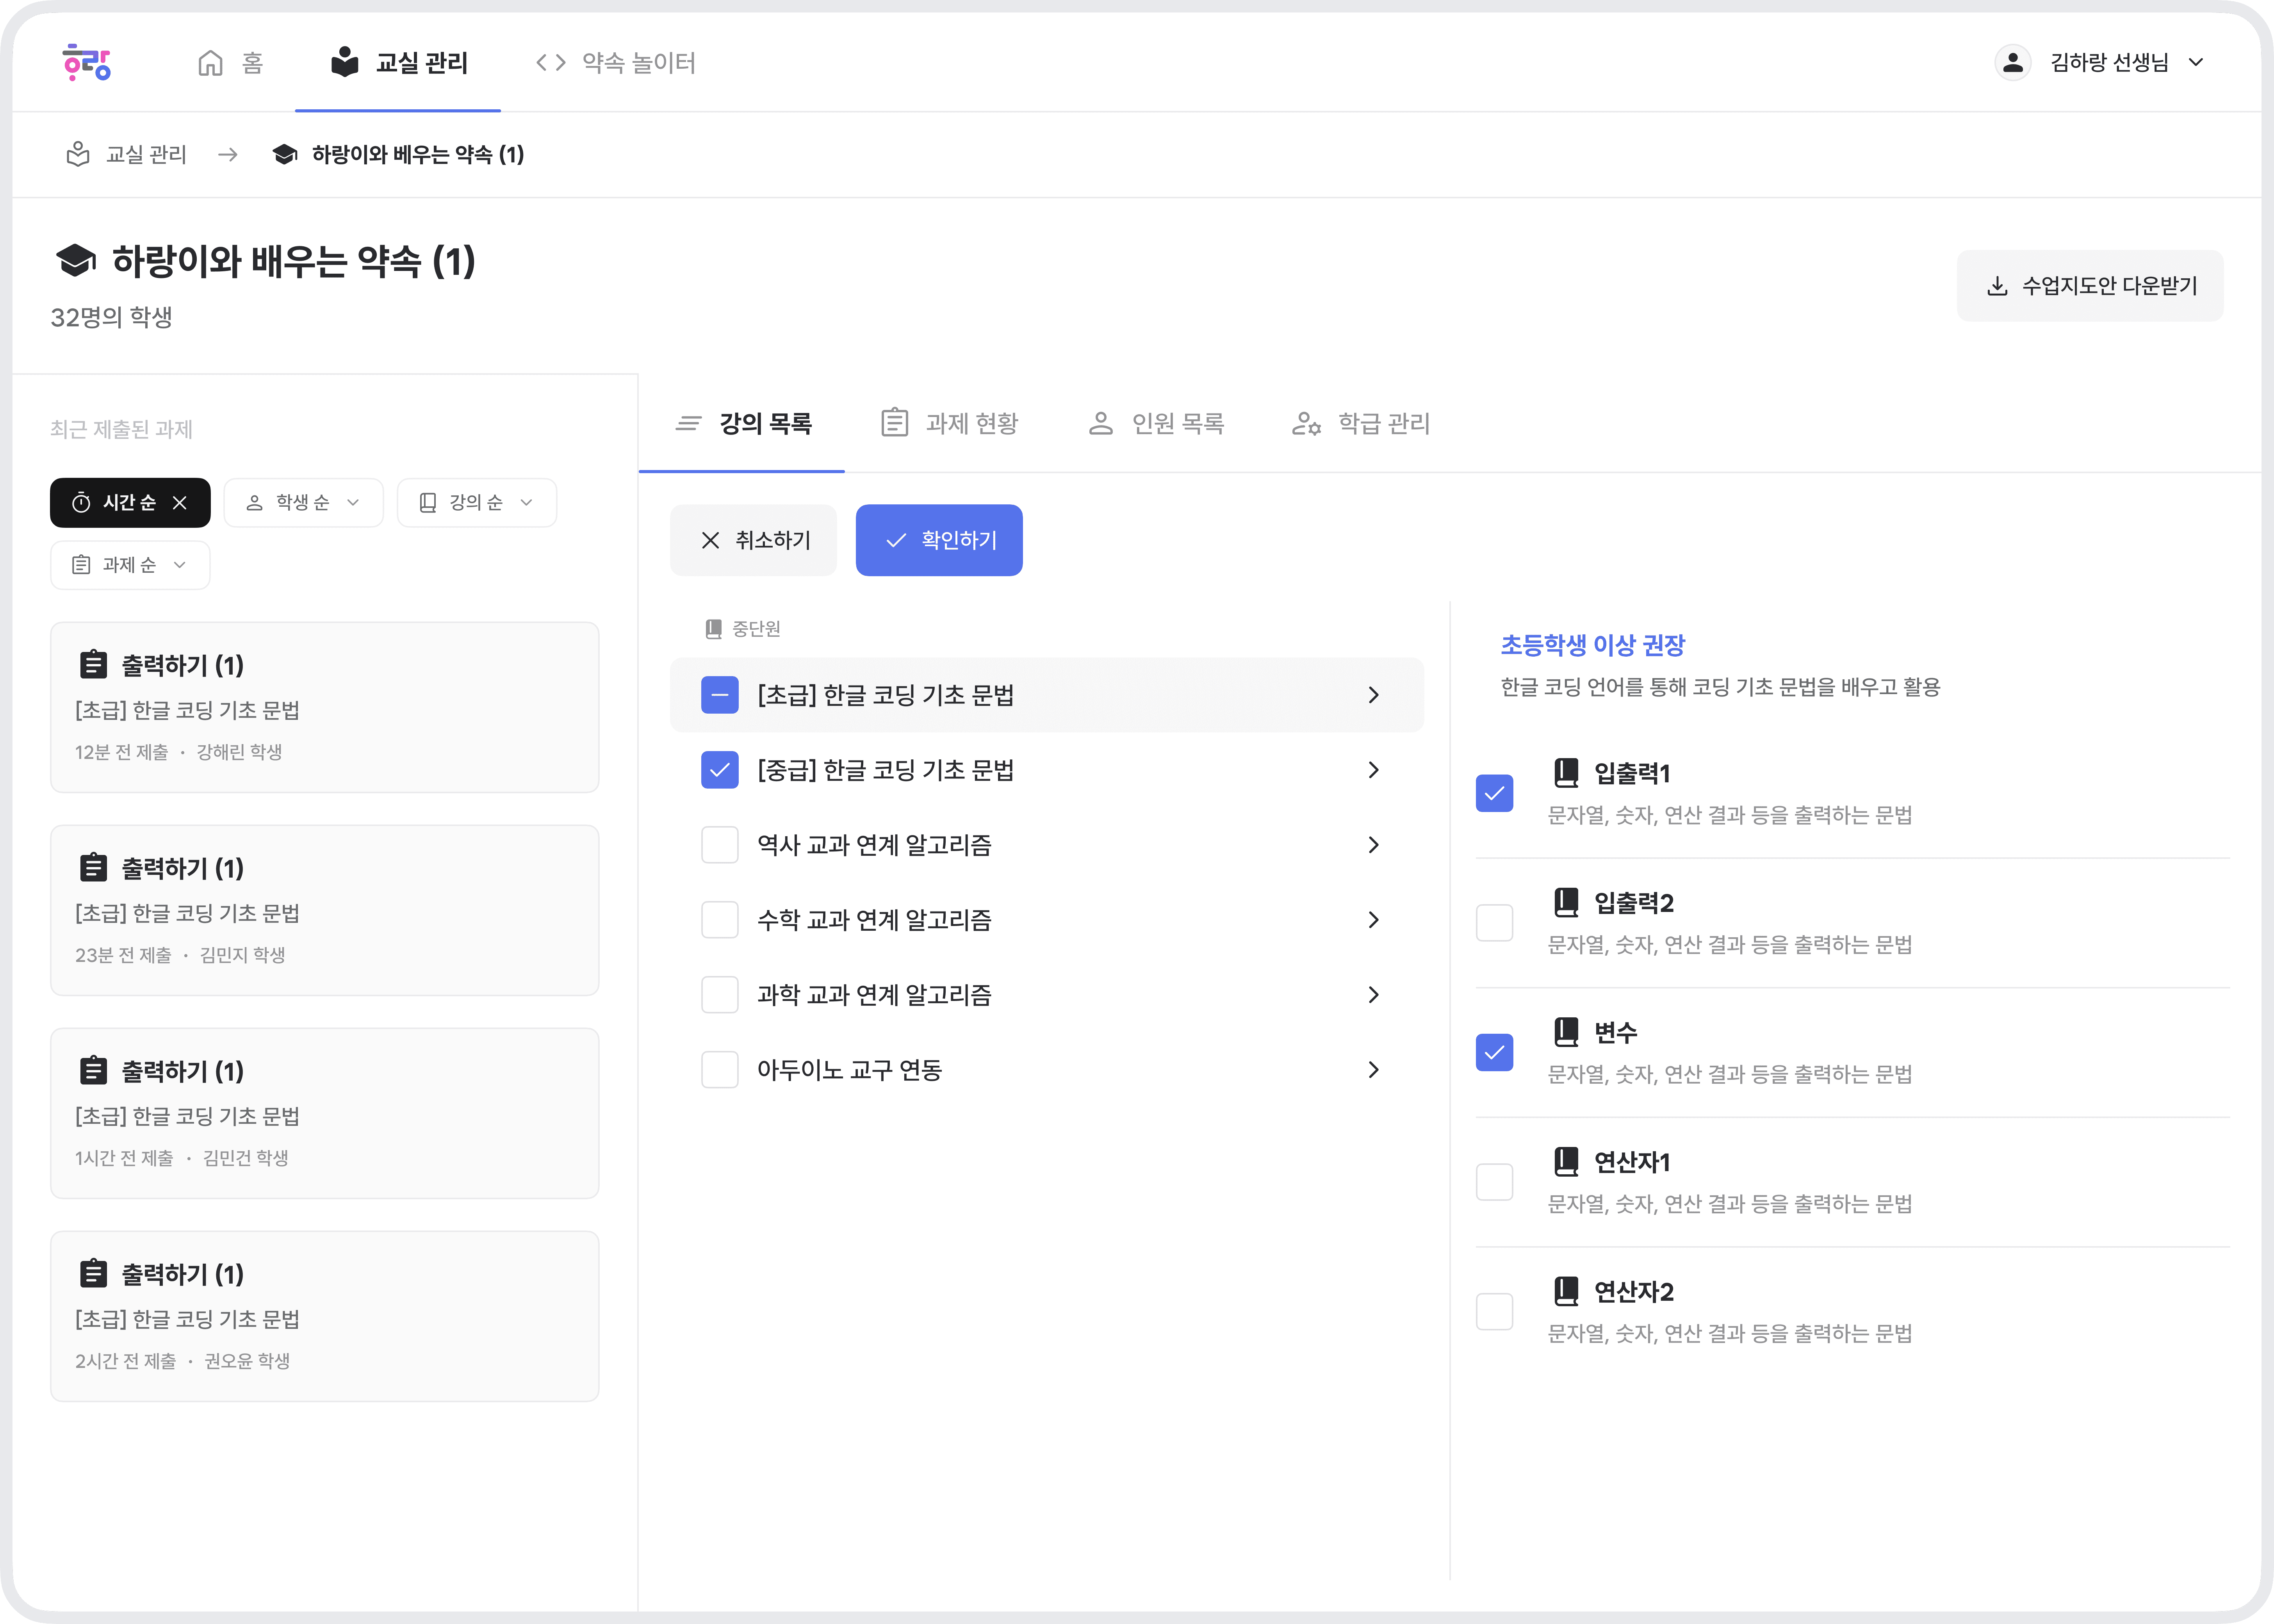Click the 하랑이와 배우는 약속 (1) breadcrumb link
This screenshot has height=1624, width=2274.
point(398,154)
